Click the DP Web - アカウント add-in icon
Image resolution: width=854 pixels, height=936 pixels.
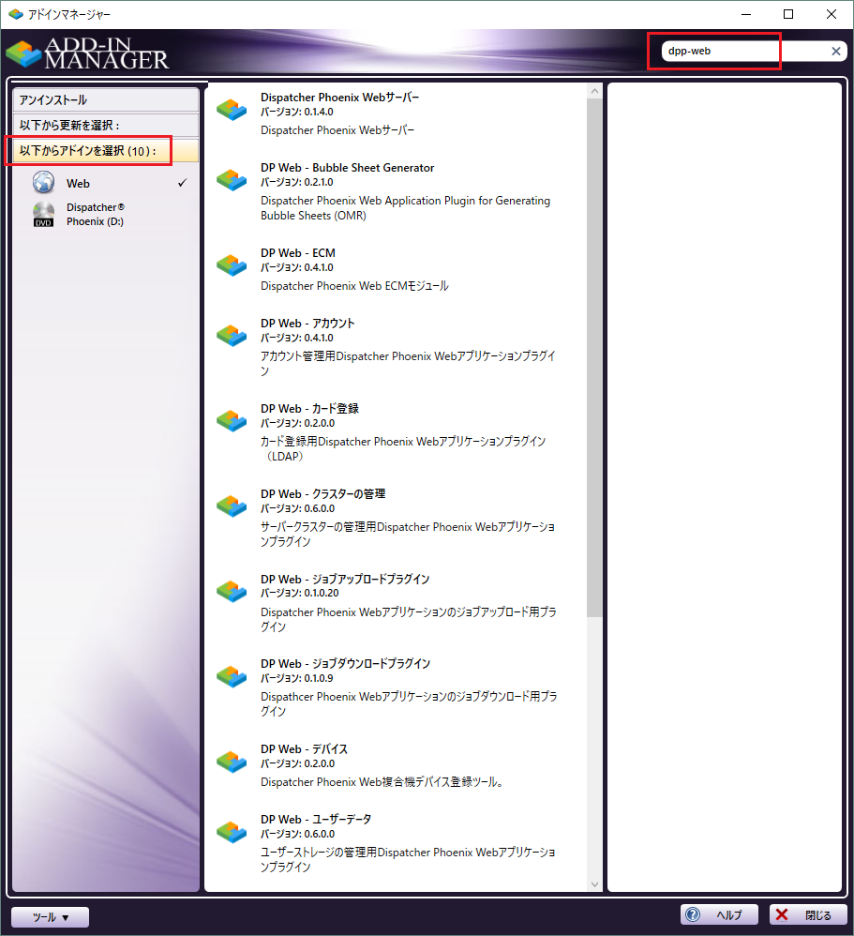click(x=232, y=336)
